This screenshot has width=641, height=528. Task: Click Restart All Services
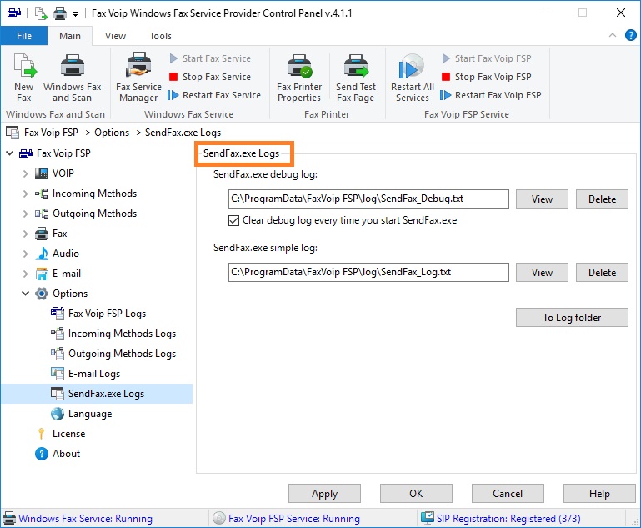click(x=412, y=78)
